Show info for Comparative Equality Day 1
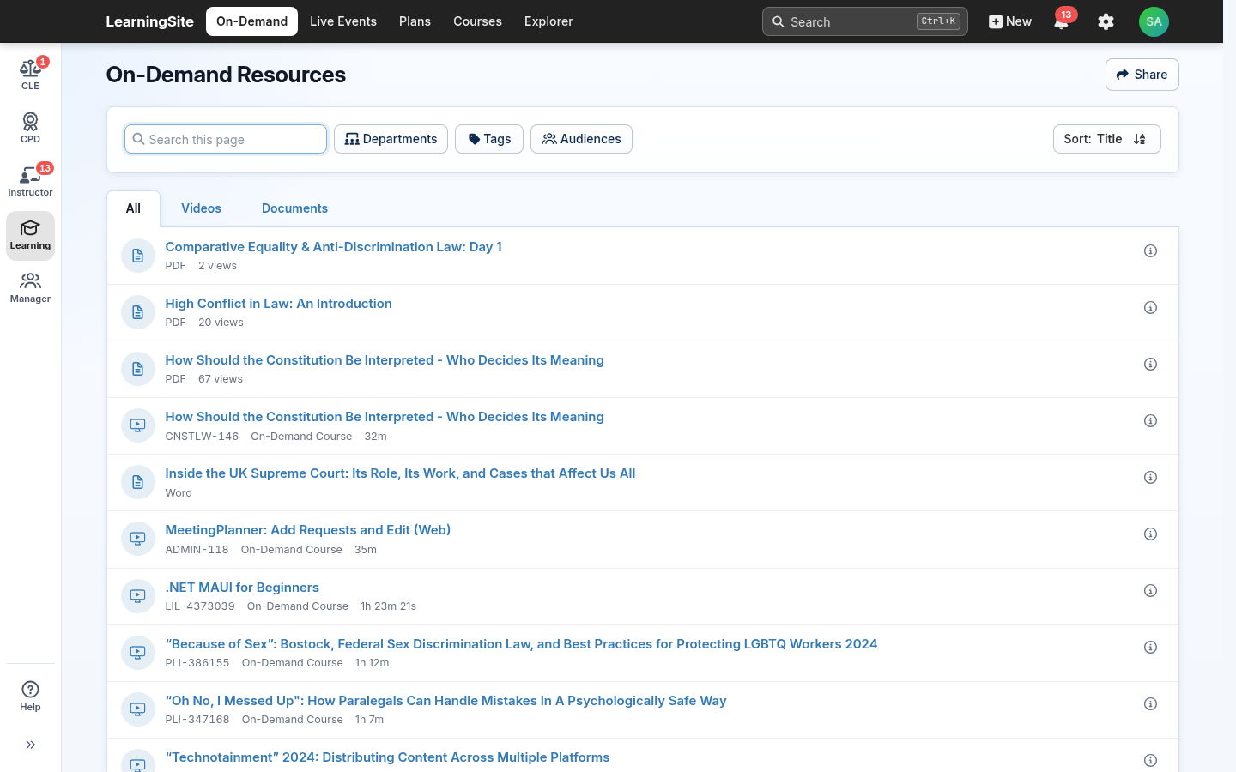 [x=1150, y=251]
